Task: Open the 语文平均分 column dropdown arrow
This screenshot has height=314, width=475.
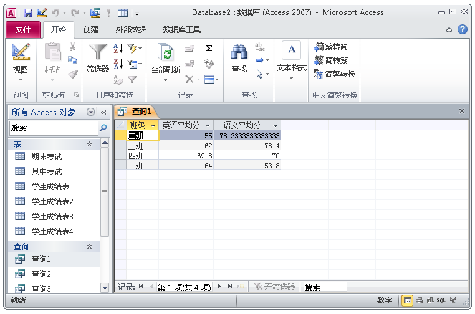Action: [276, 126]
